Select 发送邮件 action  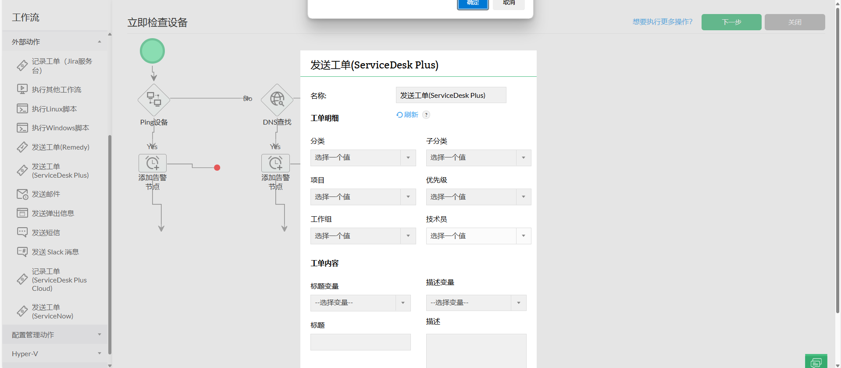(46, 194)
